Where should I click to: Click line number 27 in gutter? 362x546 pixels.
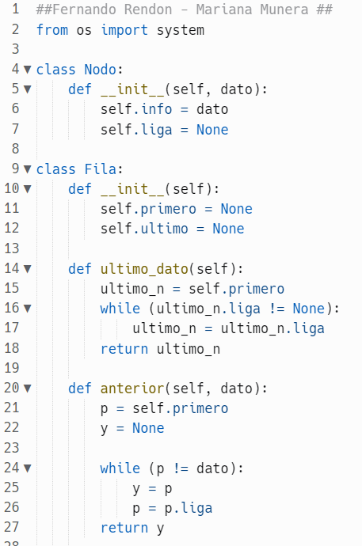12,527
